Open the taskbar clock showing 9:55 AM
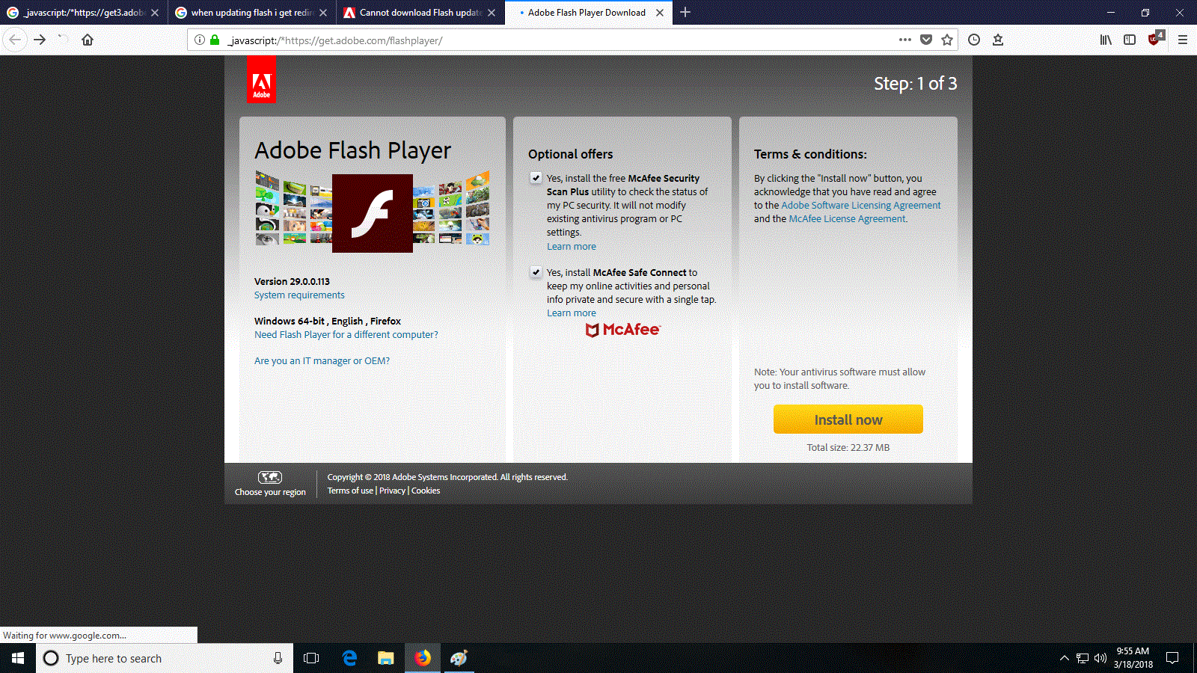 pos(1133,658)
